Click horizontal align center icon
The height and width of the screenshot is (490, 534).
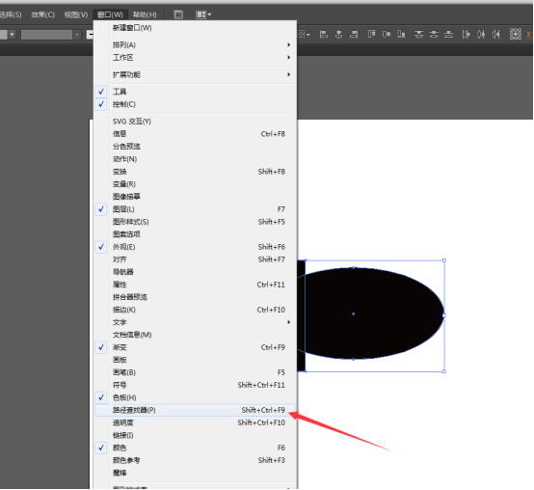338,34
